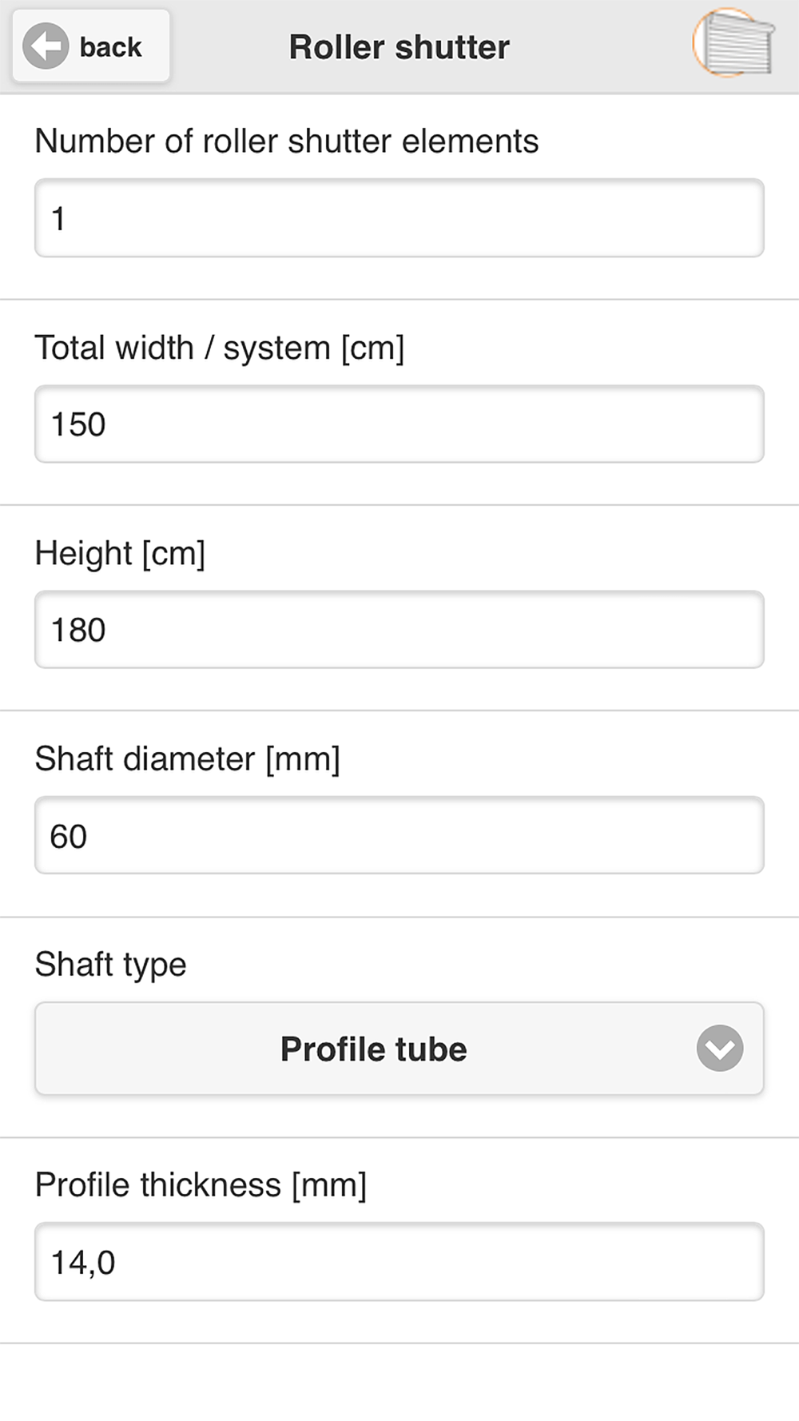
Task: Tap the Shaft type label
Action: [110, 965]
